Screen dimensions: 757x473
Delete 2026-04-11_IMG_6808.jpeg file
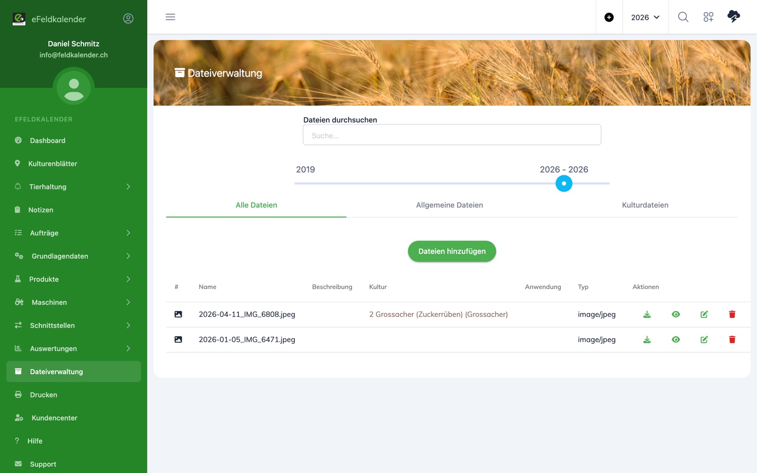coord(732,315)
